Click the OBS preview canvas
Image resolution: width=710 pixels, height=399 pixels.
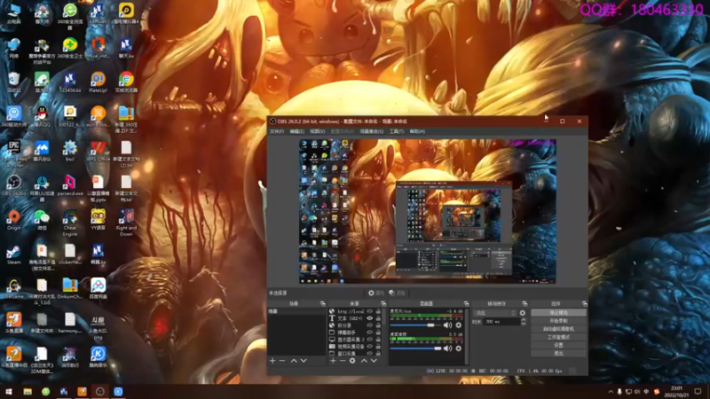coord(428,211)
